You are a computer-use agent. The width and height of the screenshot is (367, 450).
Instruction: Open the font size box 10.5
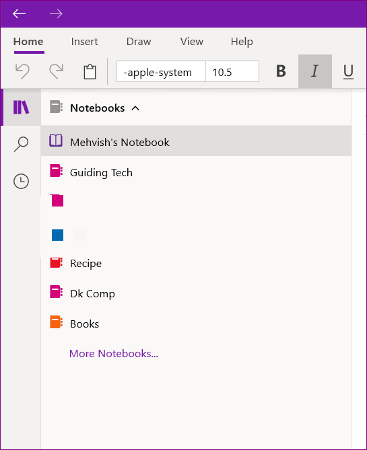(x=232, y=71)
